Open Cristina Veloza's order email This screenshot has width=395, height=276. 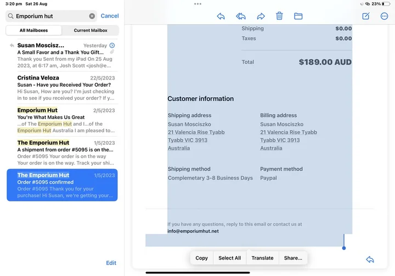62,88
